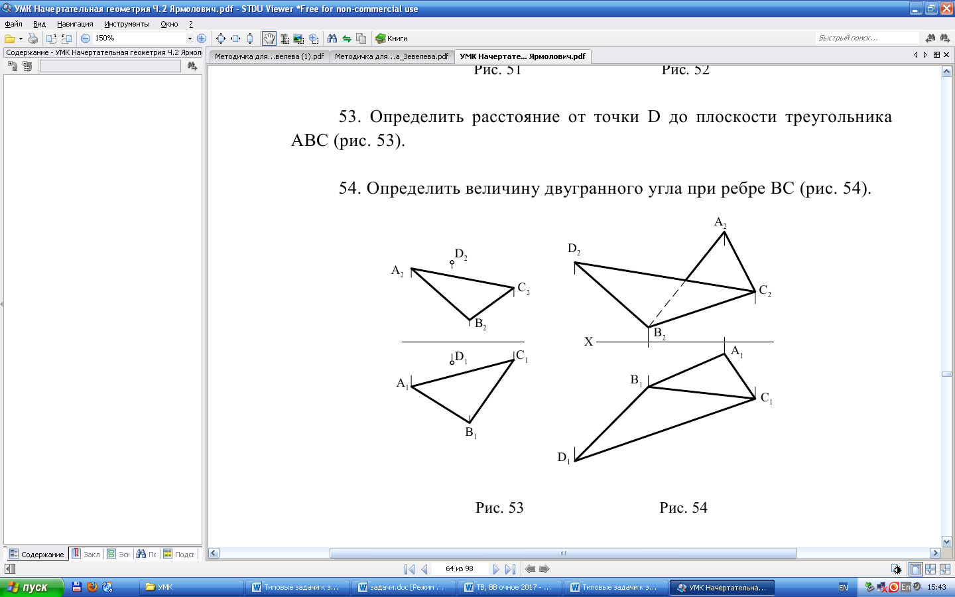Image resolution: width=955 pixels, height=597 pixels.
Task: Activate the Select text tool
Action: point(285,38)
